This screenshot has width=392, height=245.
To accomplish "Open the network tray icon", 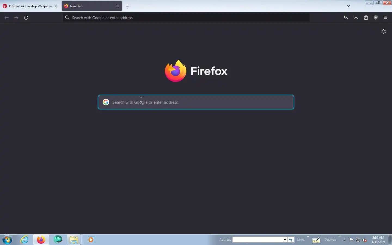I will pyautogui.click(x=358, y=240).
